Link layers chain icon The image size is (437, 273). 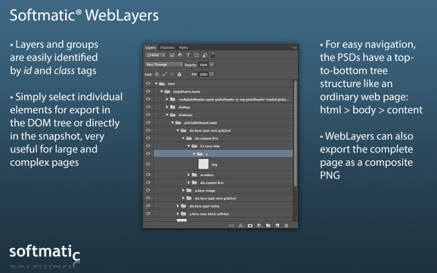(231, 225)
